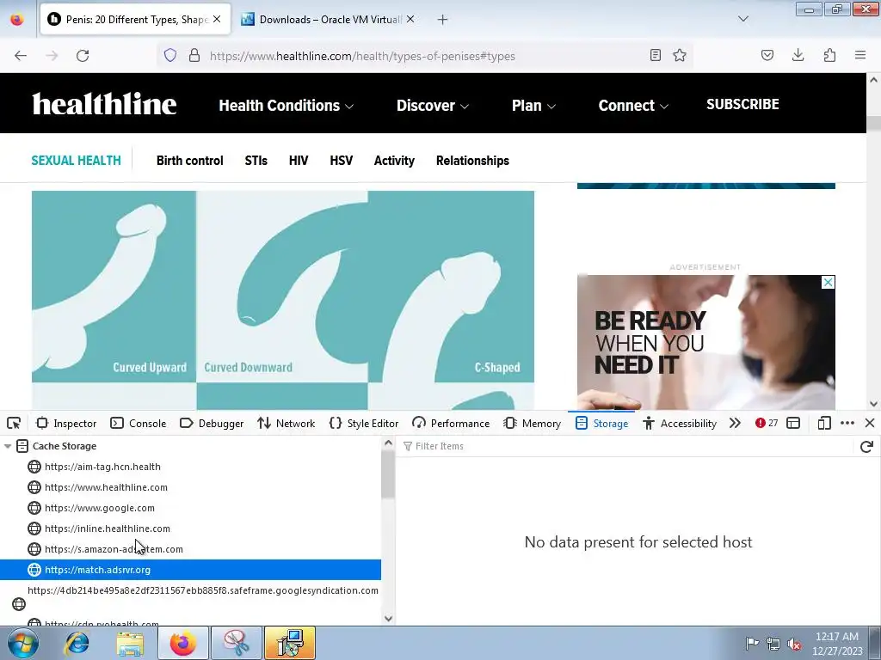This screenshot has width=881, height=660.
Task: Open Birth control link
Action: click(x=190, y=161)
